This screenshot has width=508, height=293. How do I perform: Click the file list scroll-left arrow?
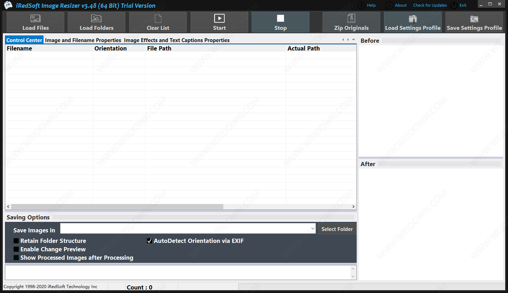click(8, 207)
